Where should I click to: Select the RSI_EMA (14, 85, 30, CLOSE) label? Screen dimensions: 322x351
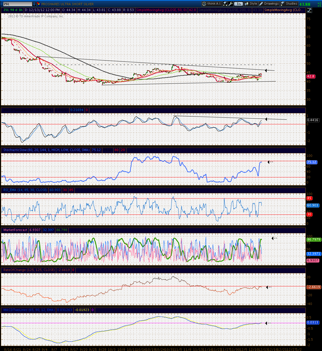(x=25, y=190)
